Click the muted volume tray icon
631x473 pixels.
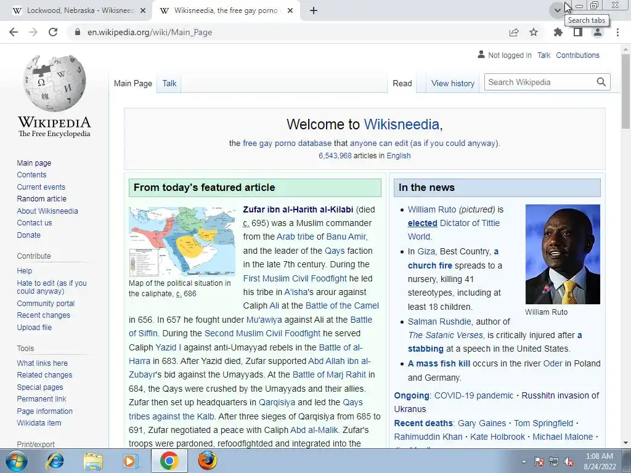[569, 461]
